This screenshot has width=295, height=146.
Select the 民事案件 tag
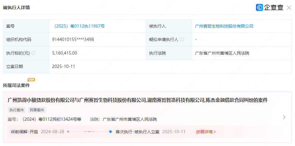click(x=37, y=110)
